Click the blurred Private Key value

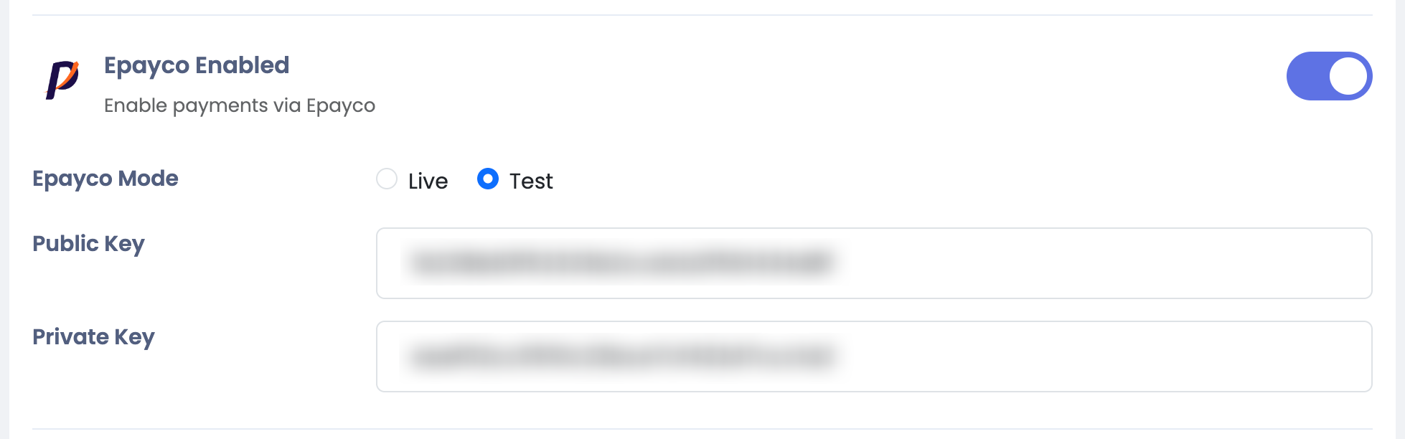[x=621, y=356]
